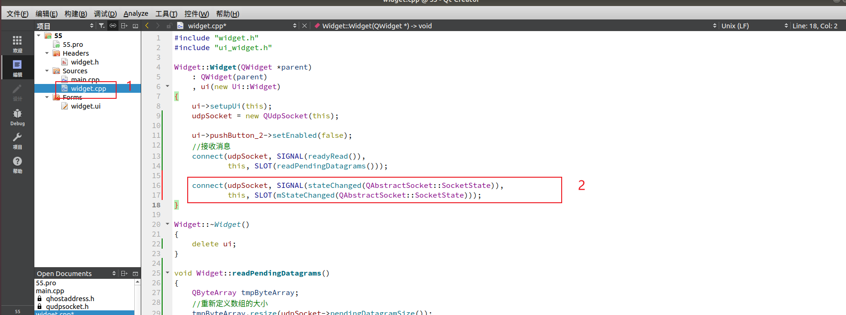Go forward to next editor location
846x315 pixels.
click(158, 26)
